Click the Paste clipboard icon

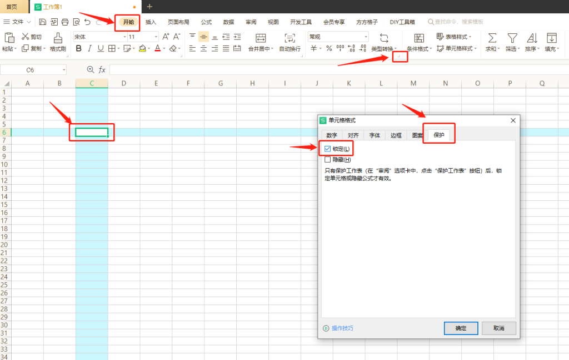pos(9,38)
